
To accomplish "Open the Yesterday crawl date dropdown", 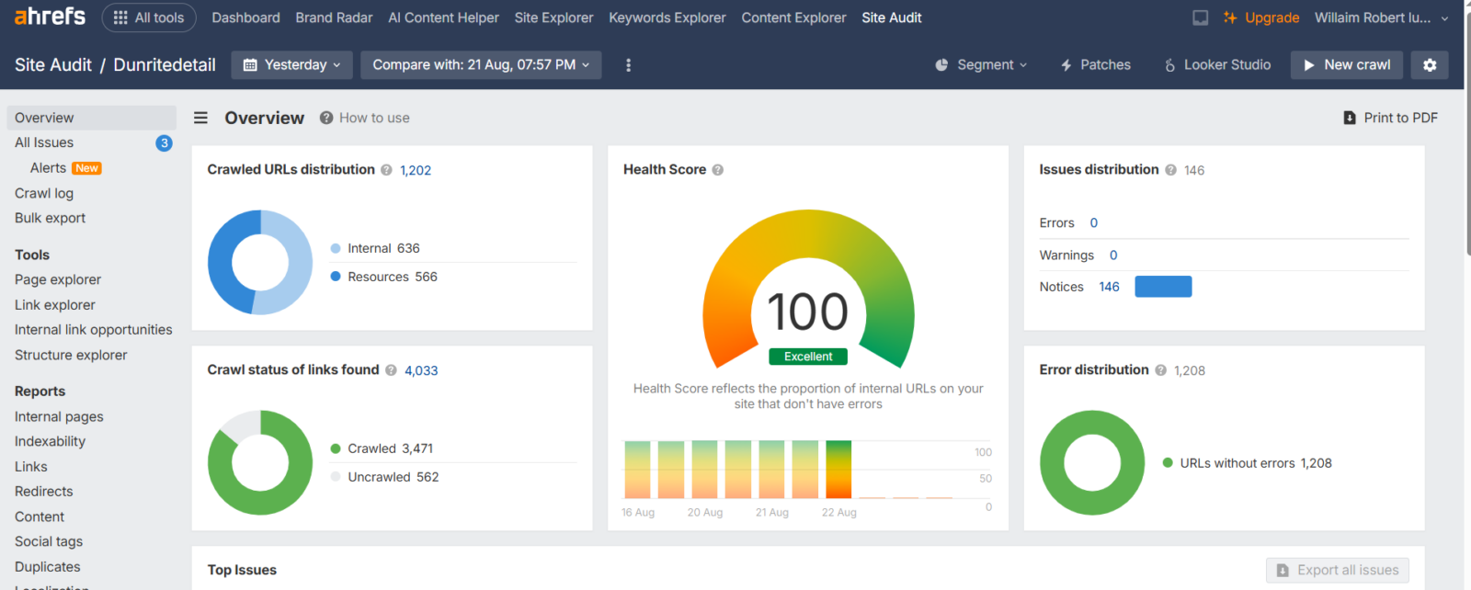I will point(291,64).
